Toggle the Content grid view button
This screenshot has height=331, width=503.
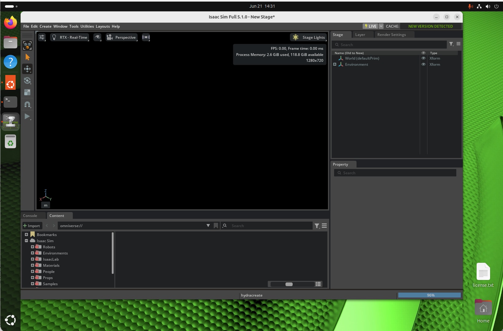(318, 284)
